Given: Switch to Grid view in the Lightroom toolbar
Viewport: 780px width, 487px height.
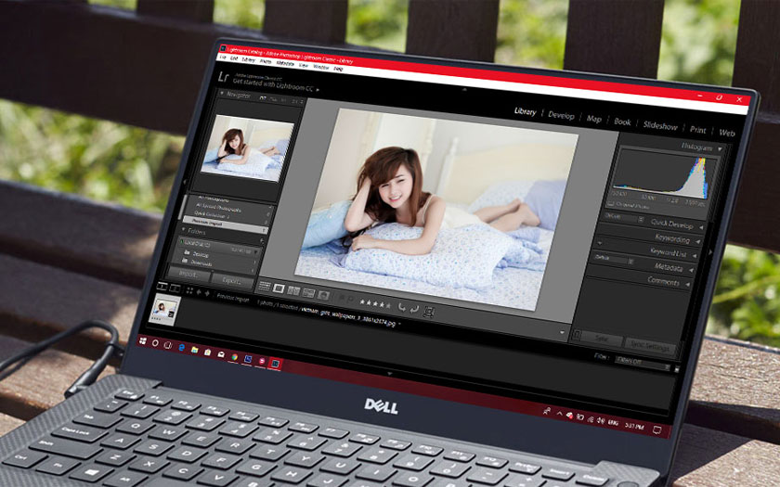Looking at the screenshot, I should [x=265, y=287].
